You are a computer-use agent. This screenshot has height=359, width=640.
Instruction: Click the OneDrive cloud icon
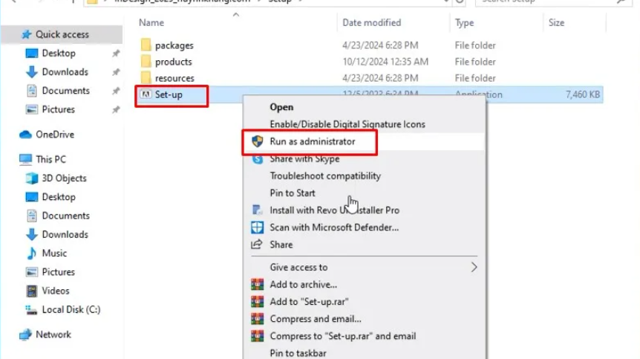(x=25, y=135)
